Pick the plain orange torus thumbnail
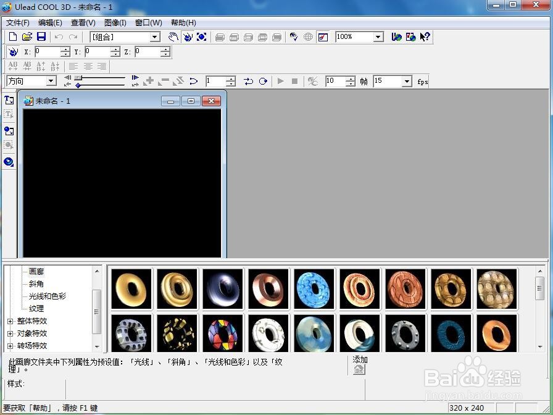Screen dimensions: 553x415 (x=497, y=333)
